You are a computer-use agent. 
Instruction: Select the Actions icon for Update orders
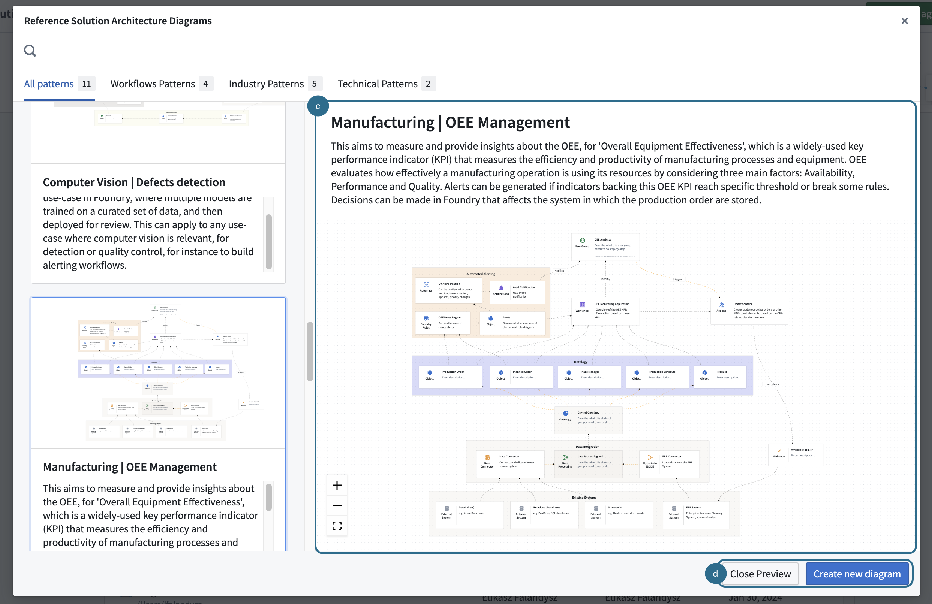click(x=721, y=305)
